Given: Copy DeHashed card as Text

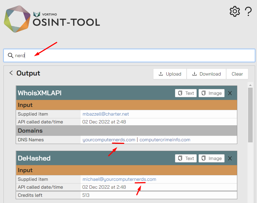Looking at the screenshot, I should [186, 158].
